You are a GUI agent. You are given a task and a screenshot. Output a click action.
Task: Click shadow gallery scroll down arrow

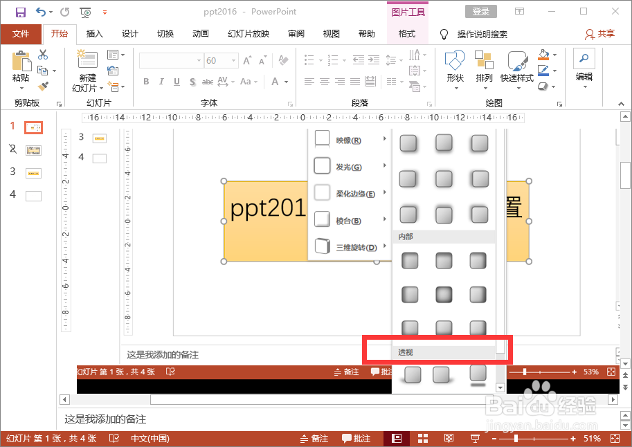click(500, 387)
